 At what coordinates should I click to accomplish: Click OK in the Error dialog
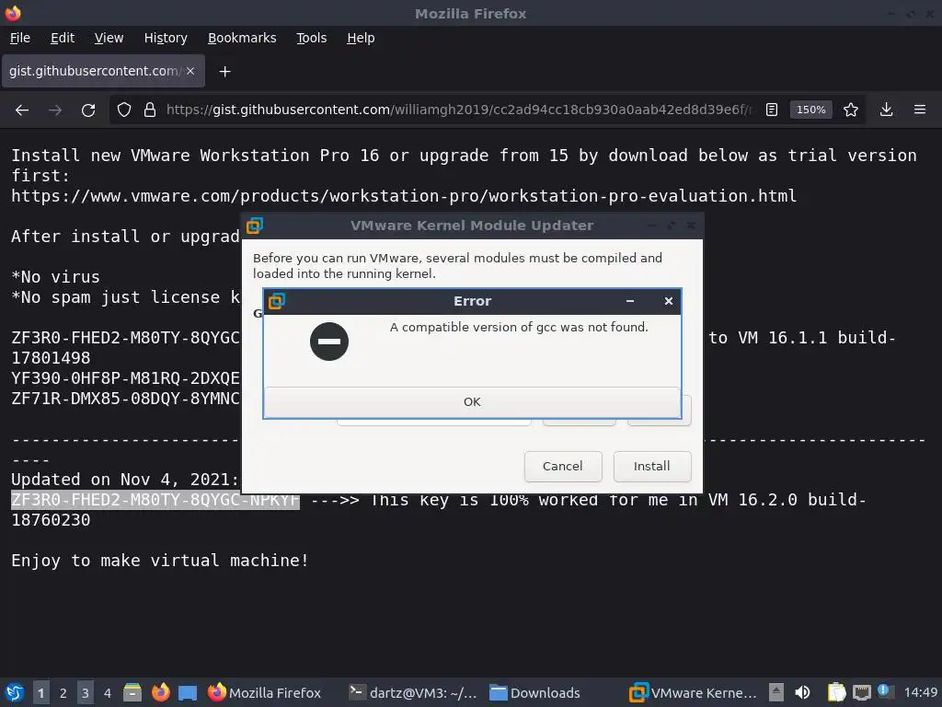[472, 401]
